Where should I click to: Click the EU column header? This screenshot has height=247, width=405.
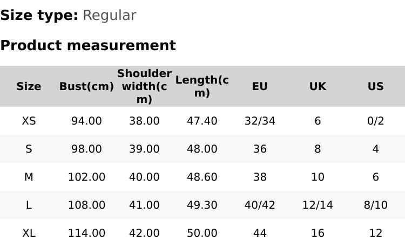tap(260, 86)
